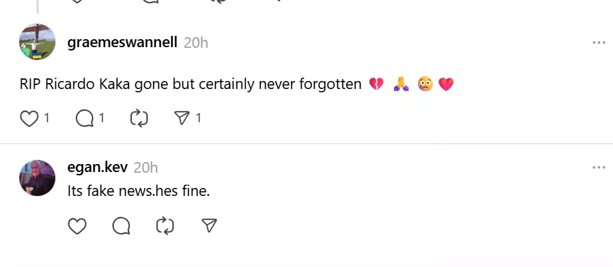The width and height of the screenshot is (613, 267).
Task: Open reply box for graemeswannell's post
Action: 85,118
